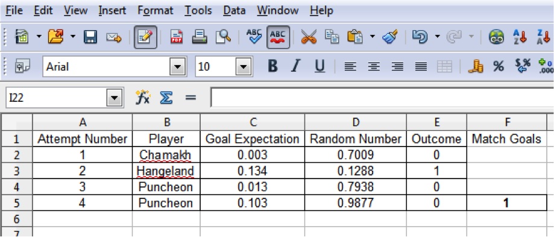554x237 pixels.
Task: Select the cell containing Hangeland
Action: tap(166, 171)
